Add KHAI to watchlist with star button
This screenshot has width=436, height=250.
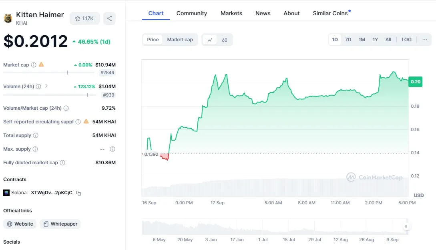pyautogui.click(x=84, y=18)
